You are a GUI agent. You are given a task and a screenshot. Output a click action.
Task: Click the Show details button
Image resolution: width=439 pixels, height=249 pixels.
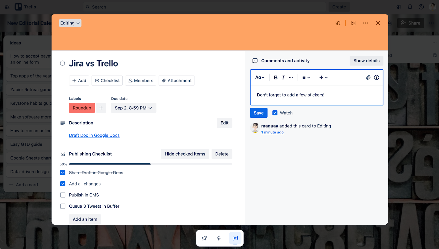pyautogui.click(x=366, y=61)
